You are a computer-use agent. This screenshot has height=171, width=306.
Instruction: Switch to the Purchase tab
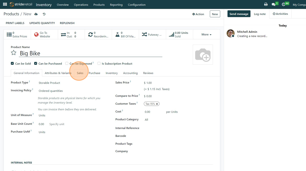(x=95, y=73)
